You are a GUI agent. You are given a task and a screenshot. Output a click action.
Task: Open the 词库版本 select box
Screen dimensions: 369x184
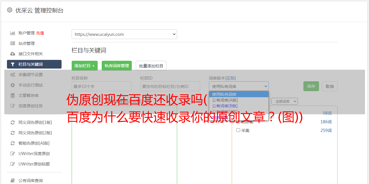239,86
